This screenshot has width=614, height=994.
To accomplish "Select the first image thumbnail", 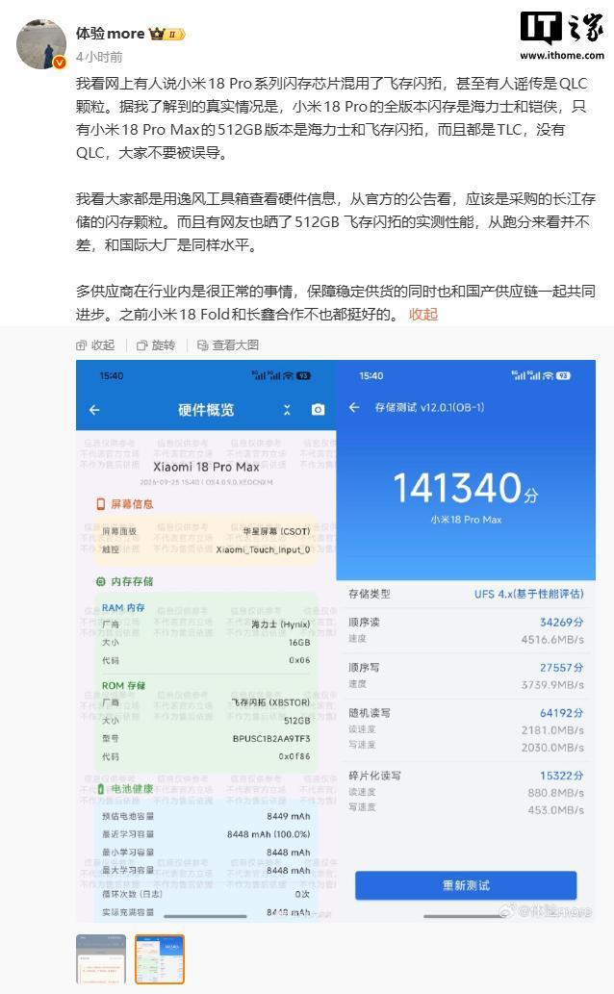I will point(101,959).
